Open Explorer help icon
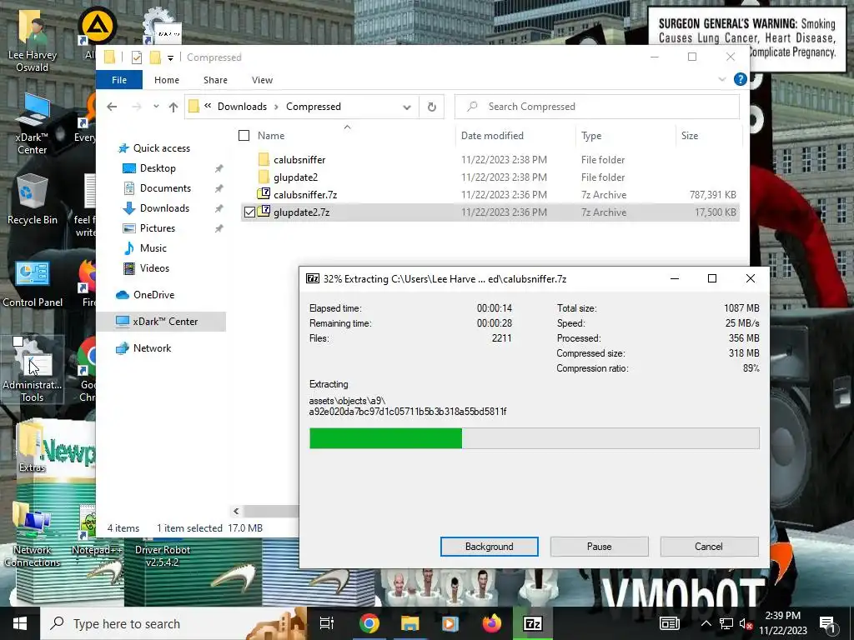The width and height of the screenshot is (854, 640). click(740, 79)
